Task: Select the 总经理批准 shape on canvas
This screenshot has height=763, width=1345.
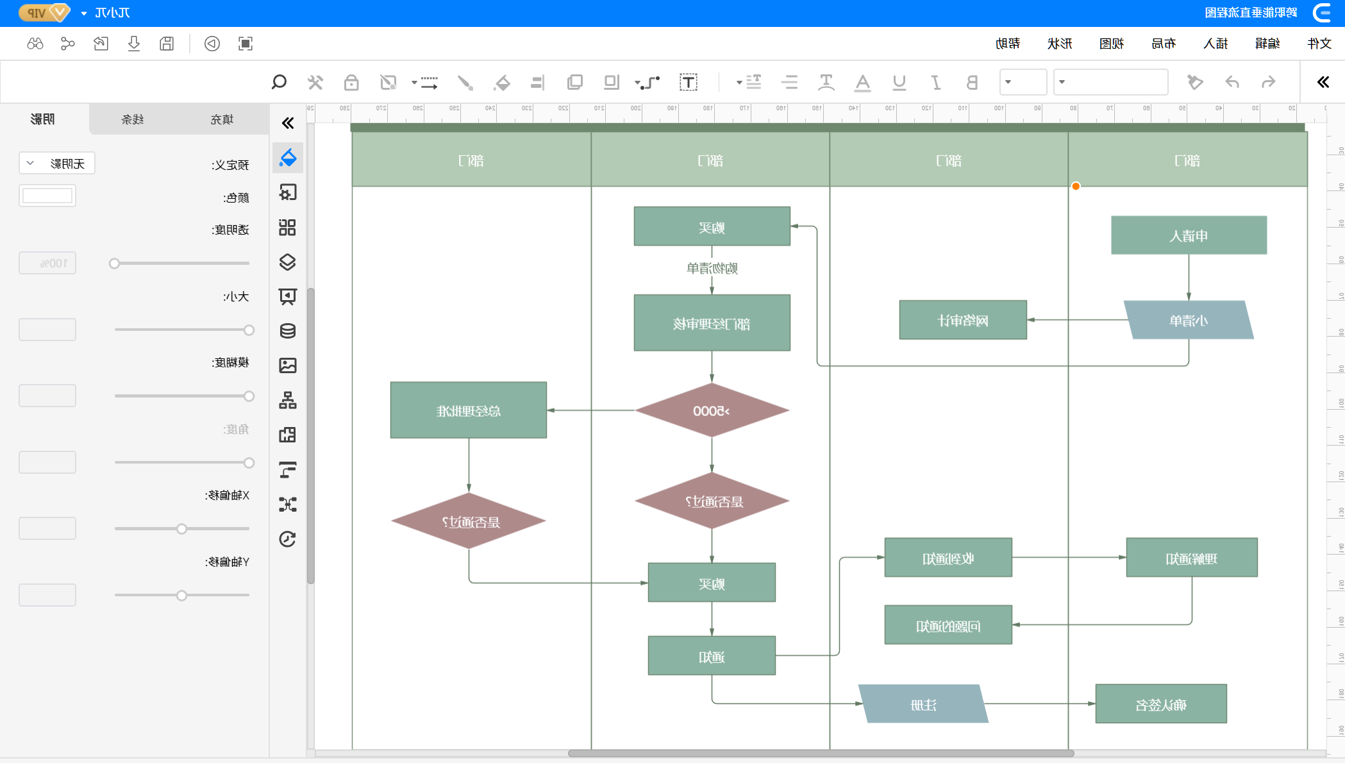Action: point(469,410)
